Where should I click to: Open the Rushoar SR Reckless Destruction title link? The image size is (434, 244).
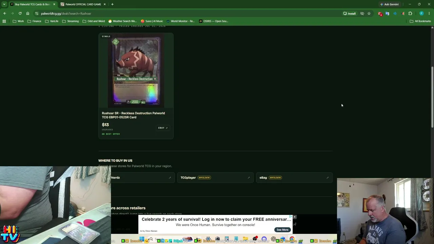coord(134,115)
